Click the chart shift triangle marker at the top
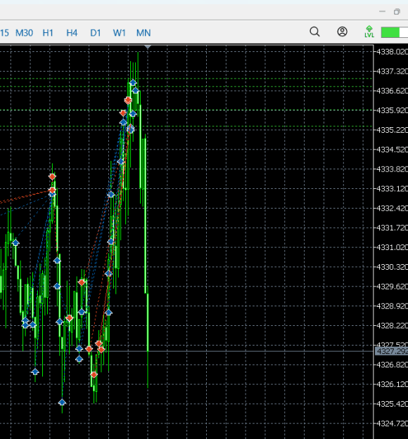 point(148,47)
